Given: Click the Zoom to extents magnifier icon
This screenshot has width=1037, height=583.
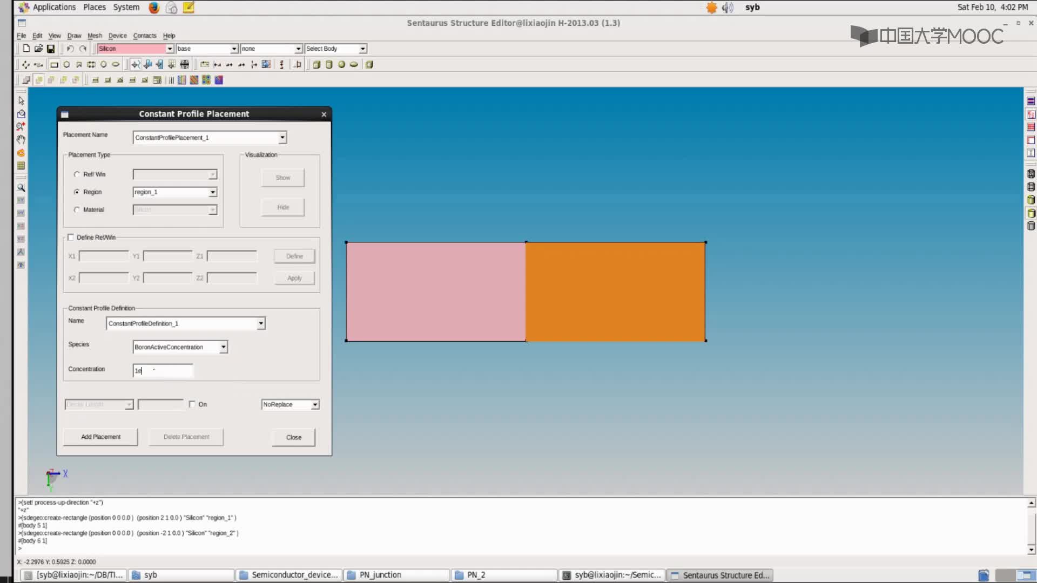Looking at the screenshot, I should 21,188.
